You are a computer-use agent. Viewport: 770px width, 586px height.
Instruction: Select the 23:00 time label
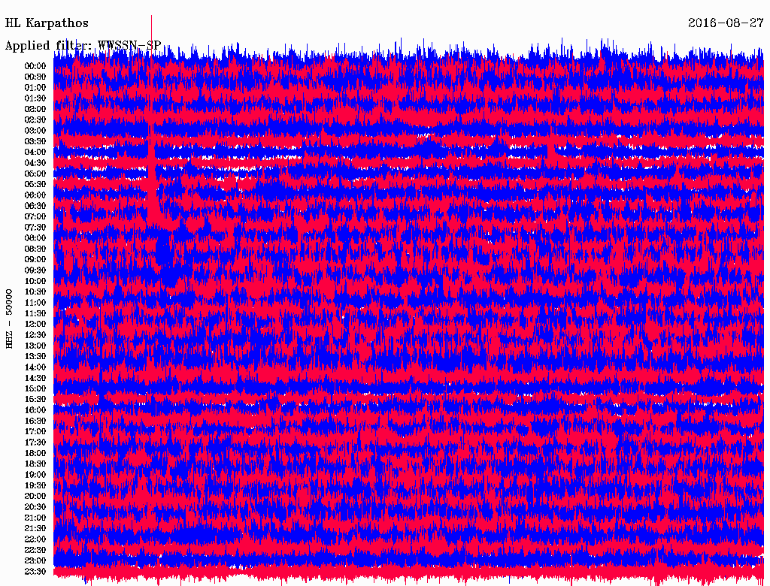(35, 561)
